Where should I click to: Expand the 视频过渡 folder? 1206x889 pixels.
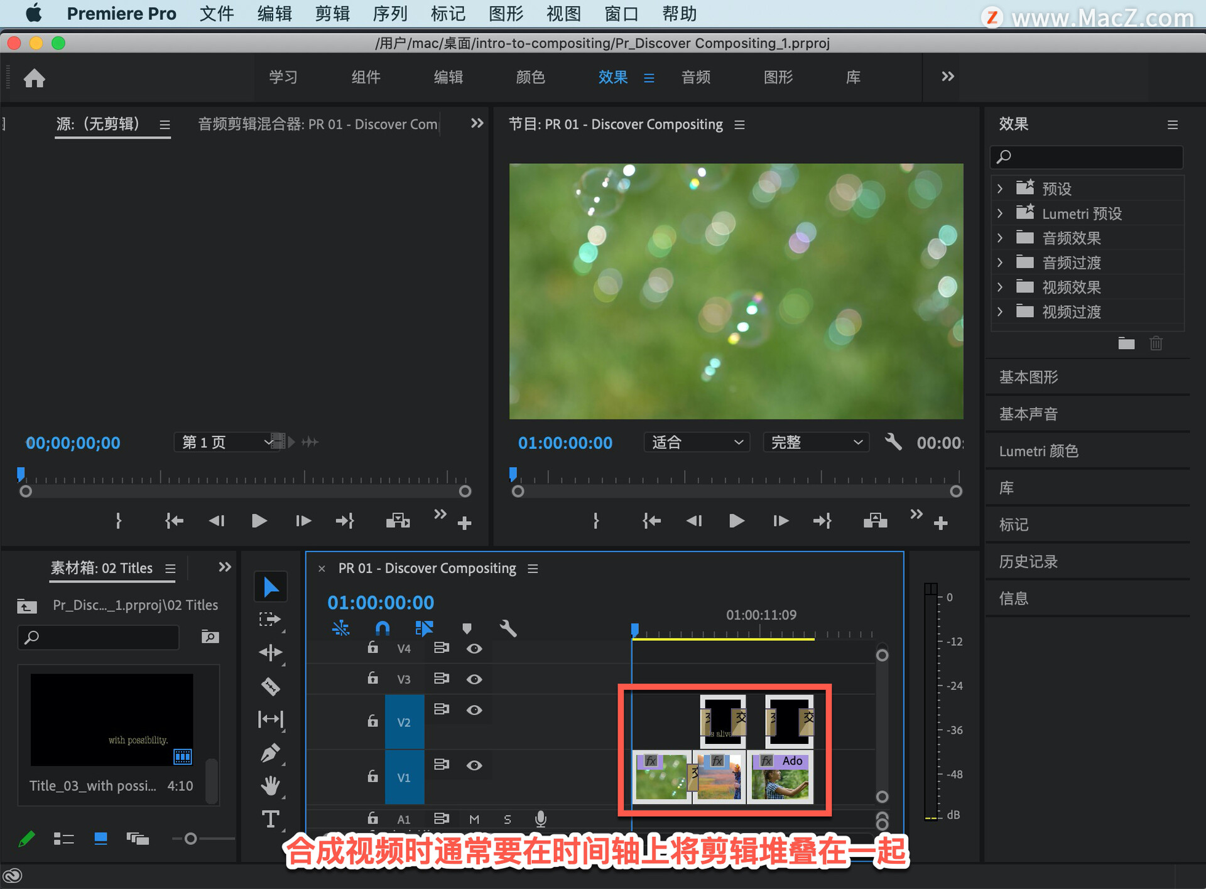click(1000, 311)
